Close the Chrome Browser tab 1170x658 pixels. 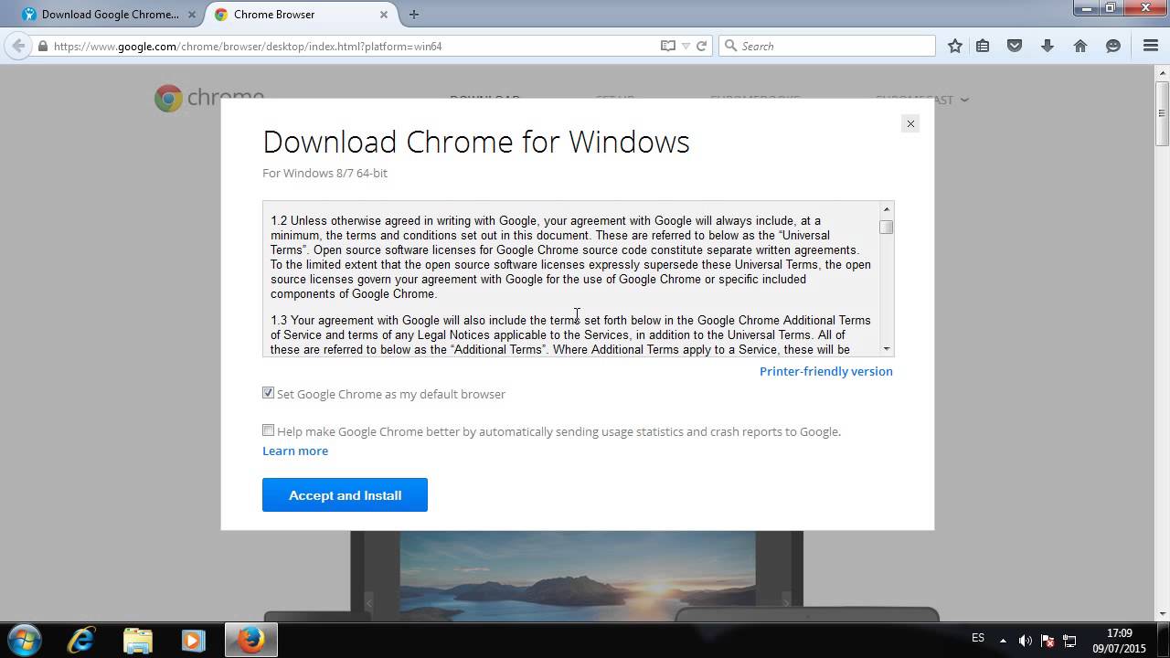click(x=384, y=15)
